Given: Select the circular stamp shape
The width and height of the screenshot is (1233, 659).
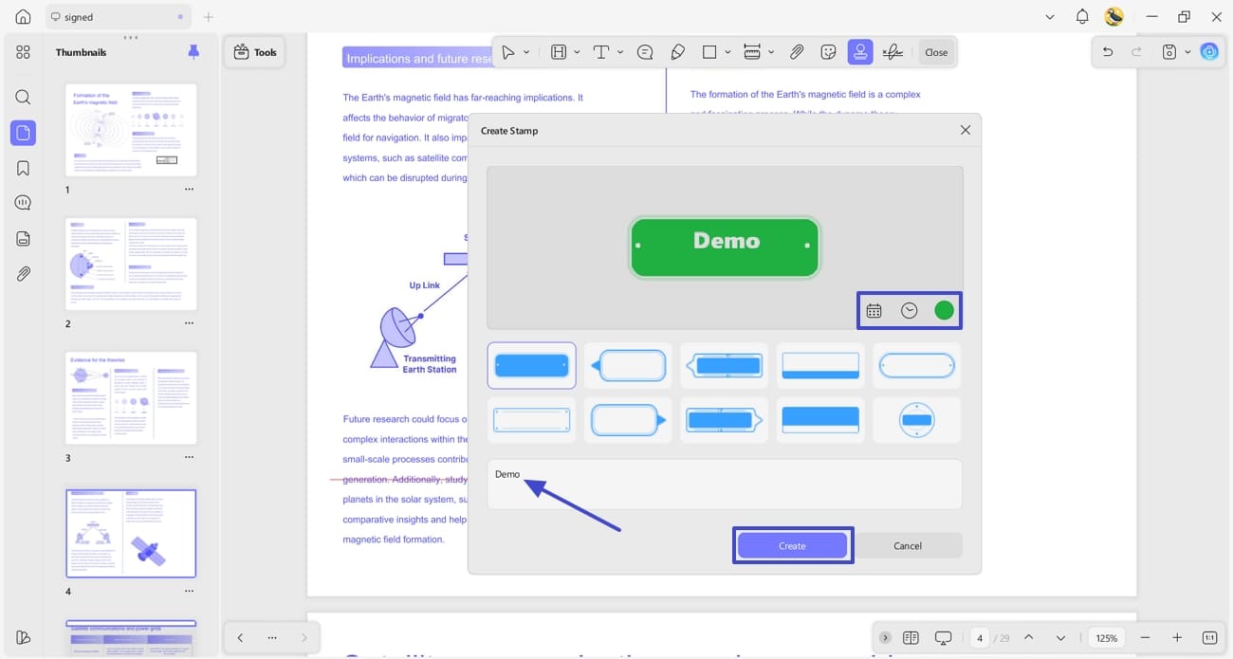Looking at the screenshot, I should (x=916, y=420).
